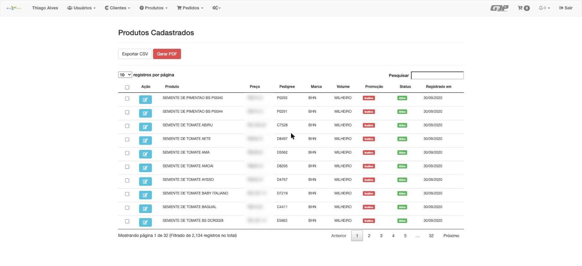Open the settings gears dropdown

click(216, 8)
